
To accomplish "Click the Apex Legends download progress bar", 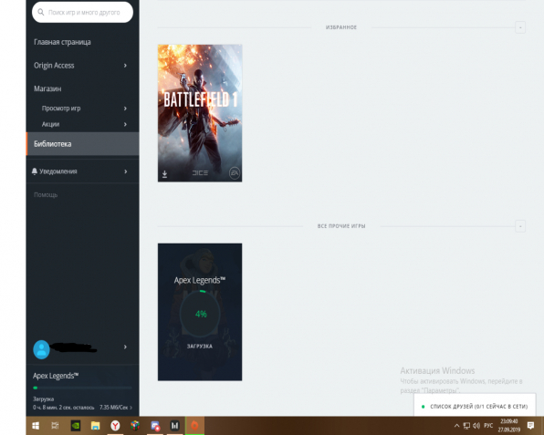I will click(x=82, y=388).
